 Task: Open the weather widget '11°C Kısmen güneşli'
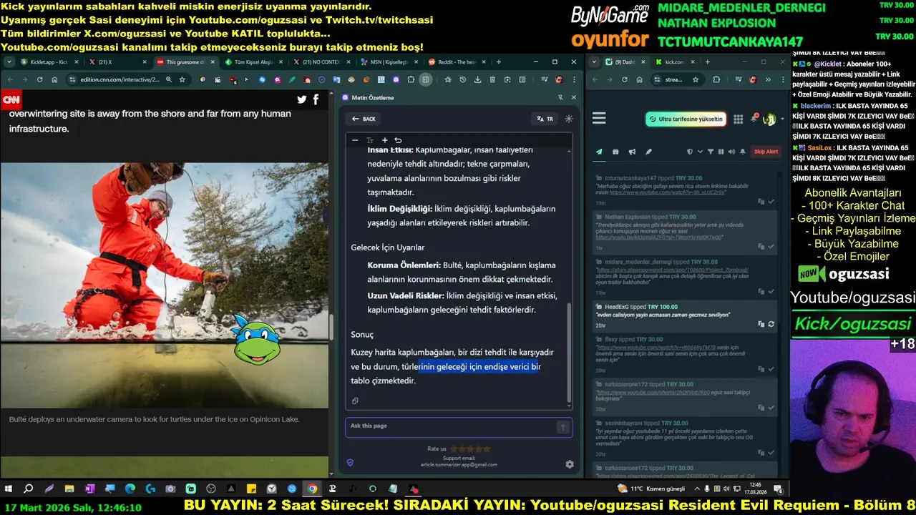point(651,489)
